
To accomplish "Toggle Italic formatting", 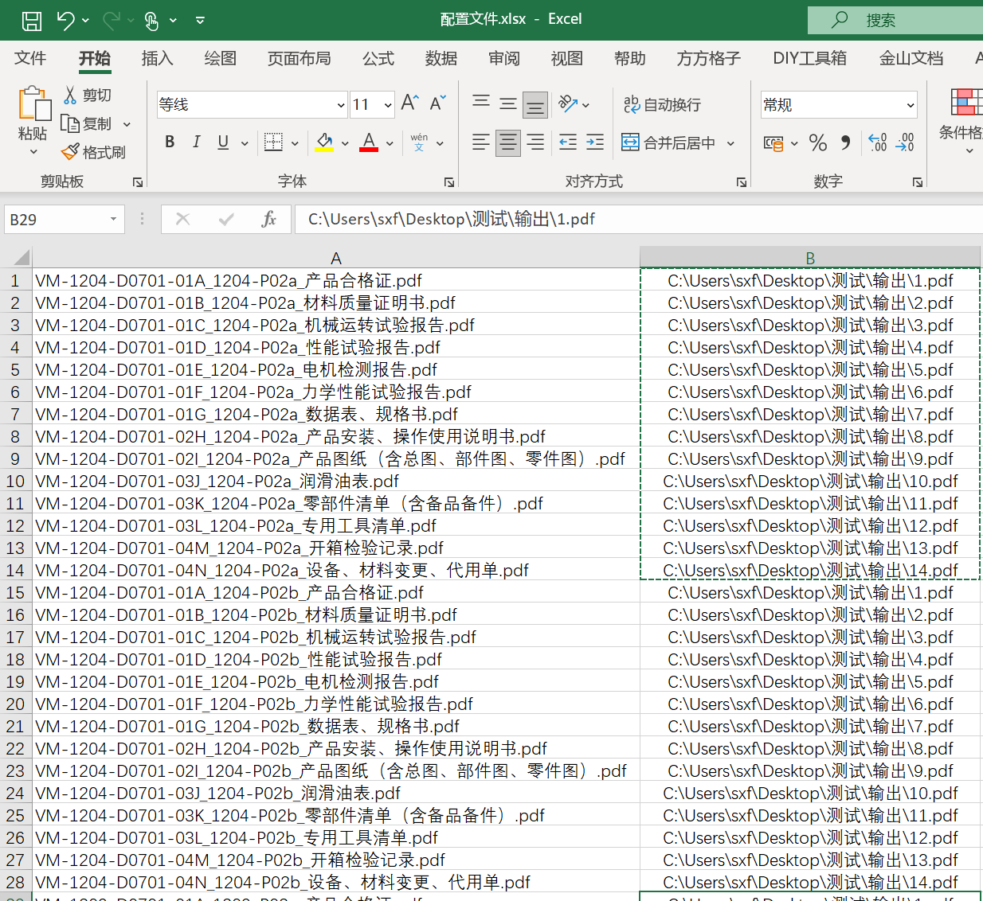I will tap(196, 142).
